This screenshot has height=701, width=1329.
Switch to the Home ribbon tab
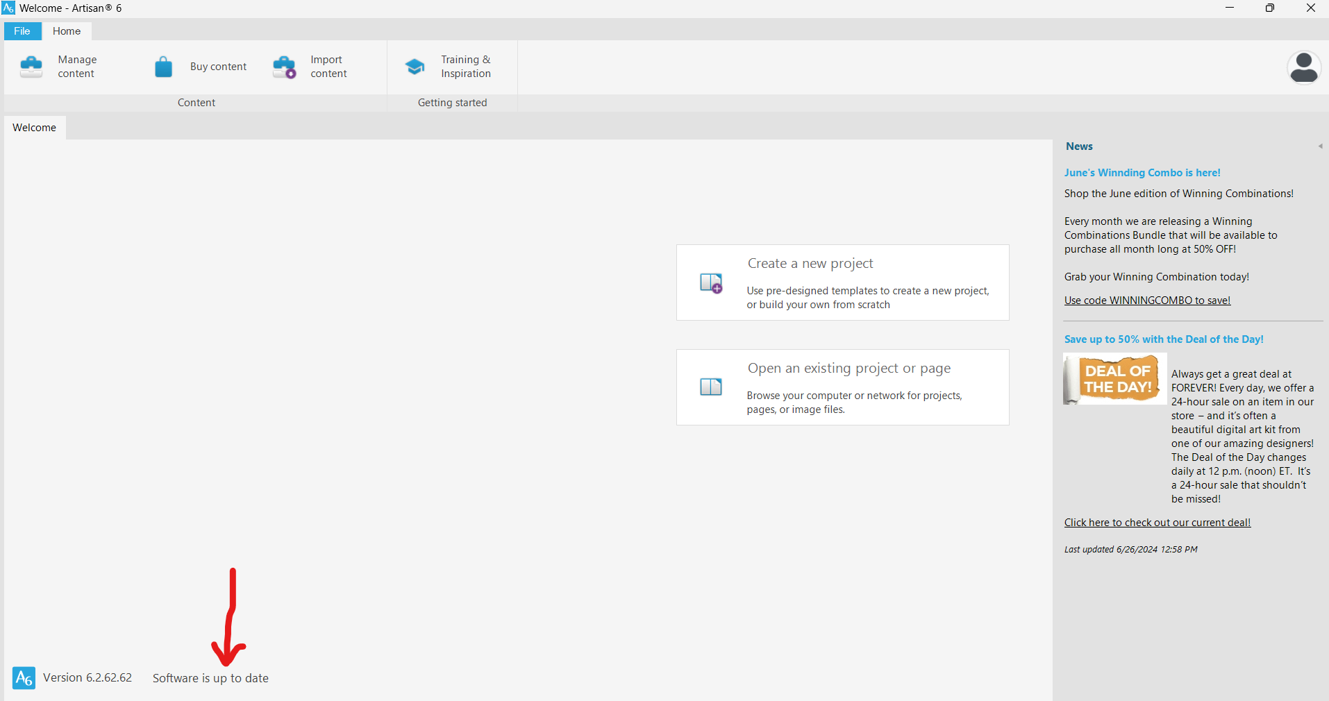pyautogui.click(x=67, y=31)
